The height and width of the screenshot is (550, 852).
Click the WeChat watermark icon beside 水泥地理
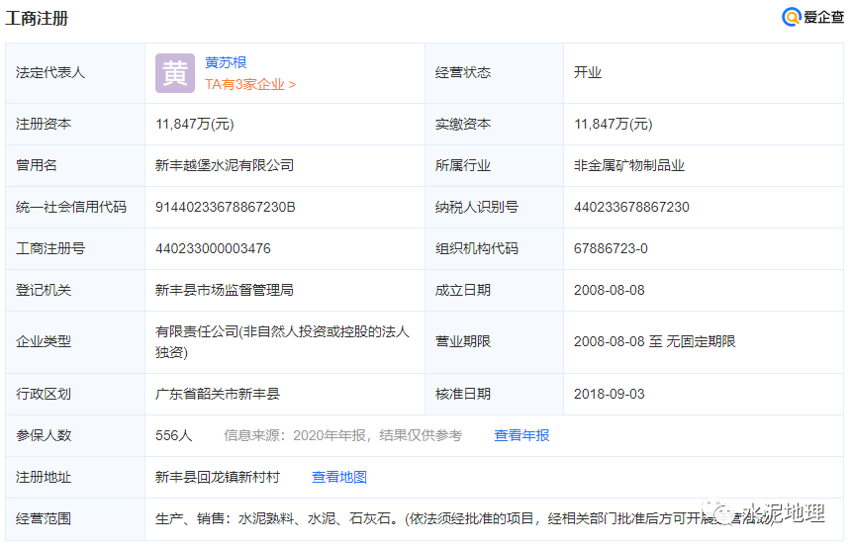pyautogui.click(x=727, y=514)
